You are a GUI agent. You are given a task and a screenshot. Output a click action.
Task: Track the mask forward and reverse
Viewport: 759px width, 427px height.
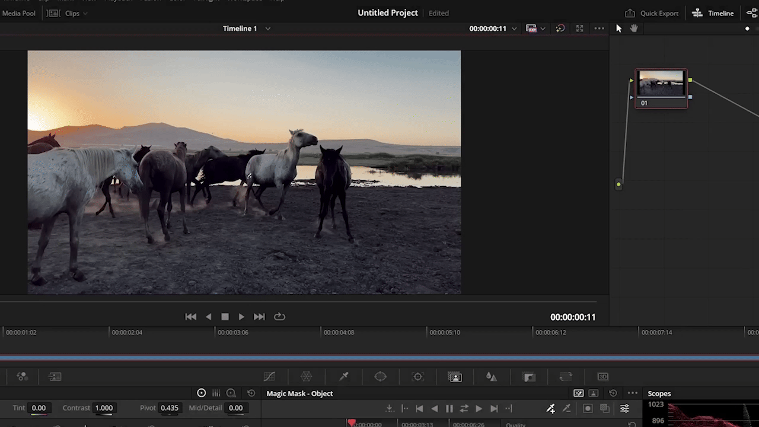pyautogui.click(x=464, y=409)
